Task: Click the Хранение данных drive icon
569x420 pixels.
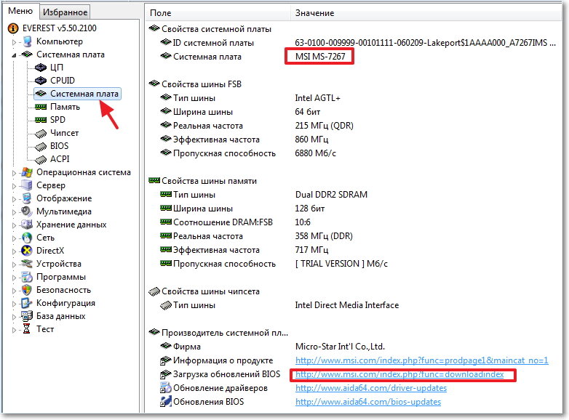Action: click(27, 225)
